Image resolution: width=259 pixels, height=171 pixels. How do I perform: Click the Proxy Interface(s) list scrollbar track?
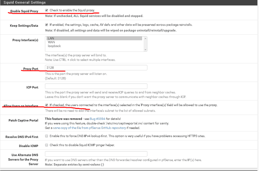(x=145, y=44)
